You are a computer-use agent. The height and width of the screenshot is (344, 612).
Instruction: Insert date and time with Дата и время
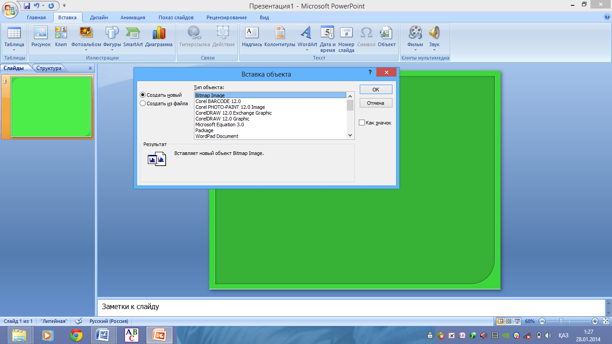tap(328, 39)
